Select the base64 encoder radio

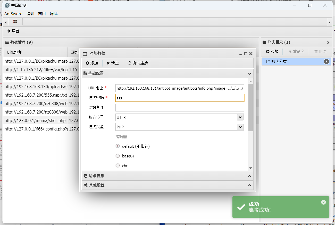click(x=118, y=156)
